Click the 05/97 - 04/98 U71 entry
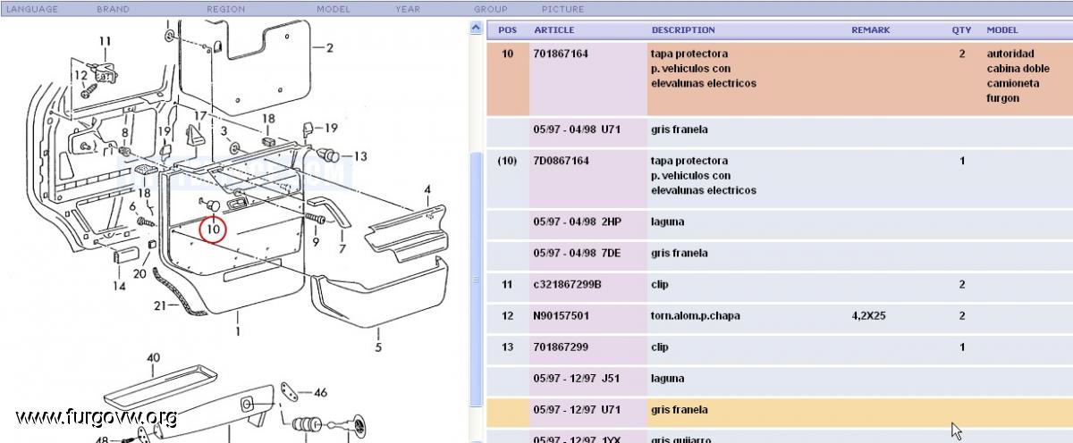The image size is (1073, 443). pos(577,130)
